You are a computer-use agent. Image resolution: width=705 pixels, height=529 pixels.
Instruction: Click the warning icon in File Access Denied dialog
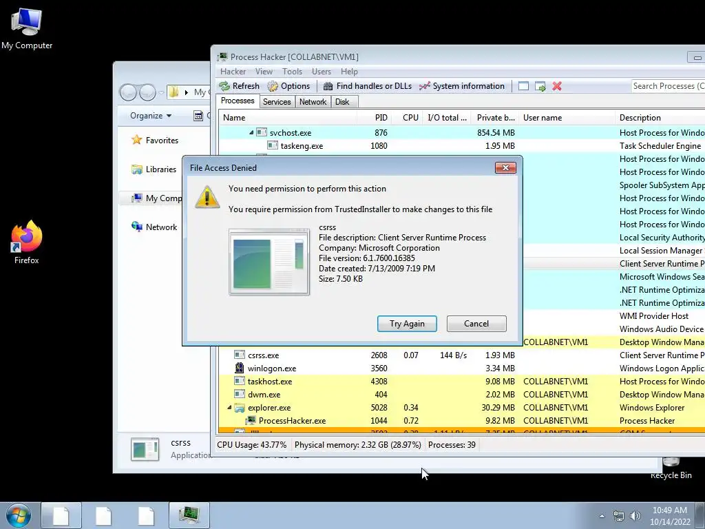pos(207,197)
